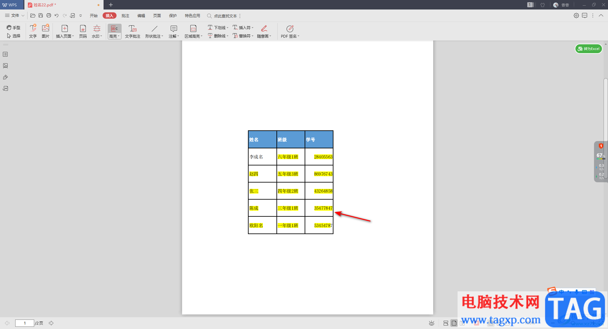The image size is (608, 329).
Task: Open the quick access toolbar customize arrow
Action: coord(80,16)
